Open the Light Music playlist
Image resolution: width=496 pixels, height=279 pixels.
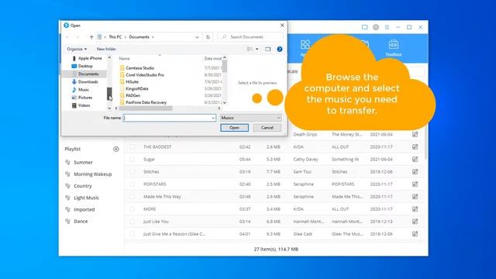pos(86,198)
